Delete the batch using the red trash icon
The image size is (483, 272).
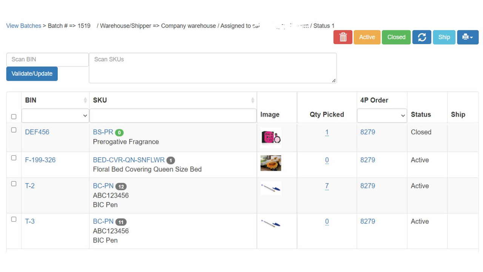pyautogui.click(x=343, y=37)
